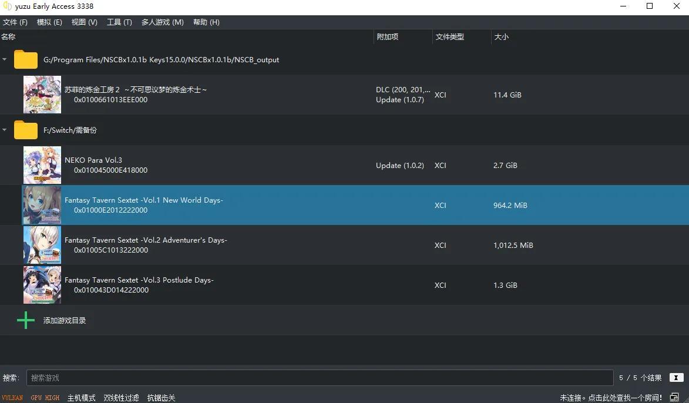Select the G:/Program Files NSCB_output path text
The width and height of the screenshot is (689, 403).
point(162,60)
